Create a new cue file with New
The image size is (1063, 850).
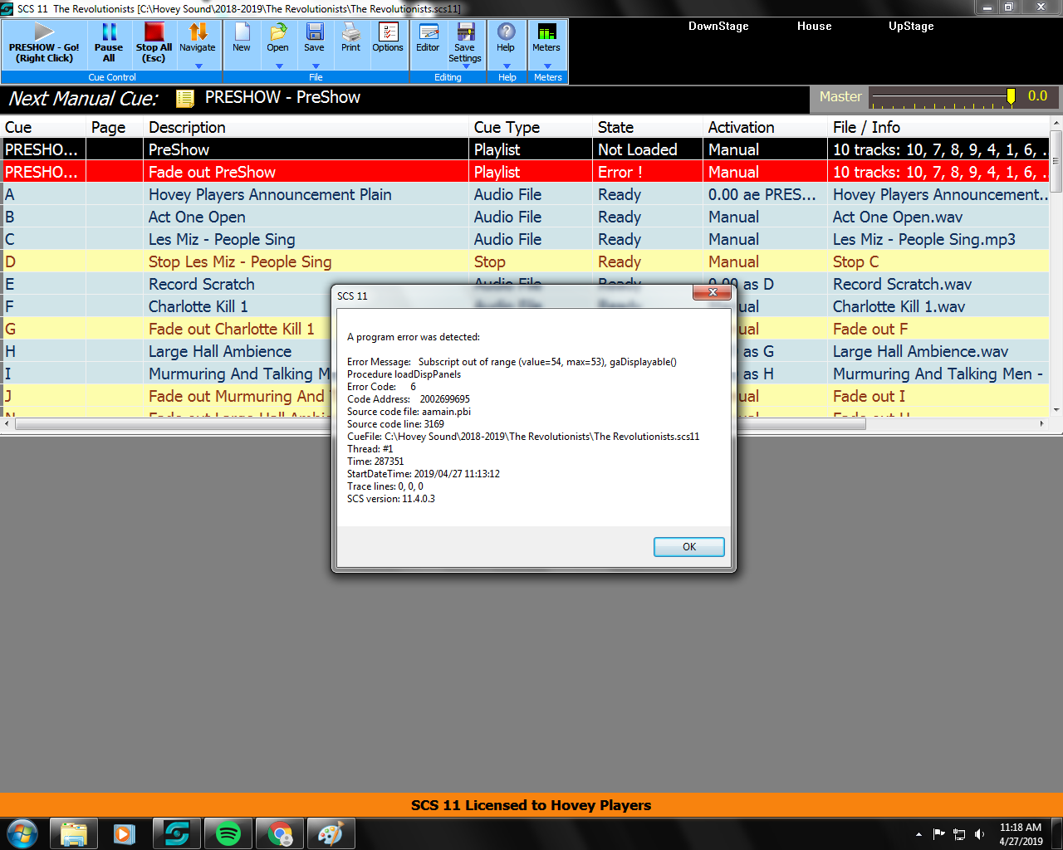click(x=242, y=33)
